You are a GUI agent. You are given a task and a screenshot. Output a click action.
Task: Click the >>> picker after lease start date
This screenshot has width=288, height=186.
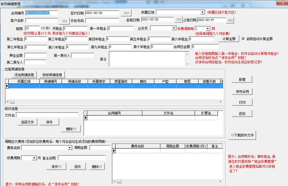179,20
